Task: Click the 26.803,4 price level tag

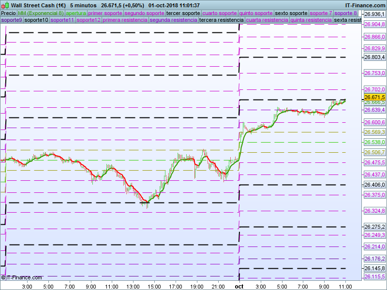Action: (374, 57)
